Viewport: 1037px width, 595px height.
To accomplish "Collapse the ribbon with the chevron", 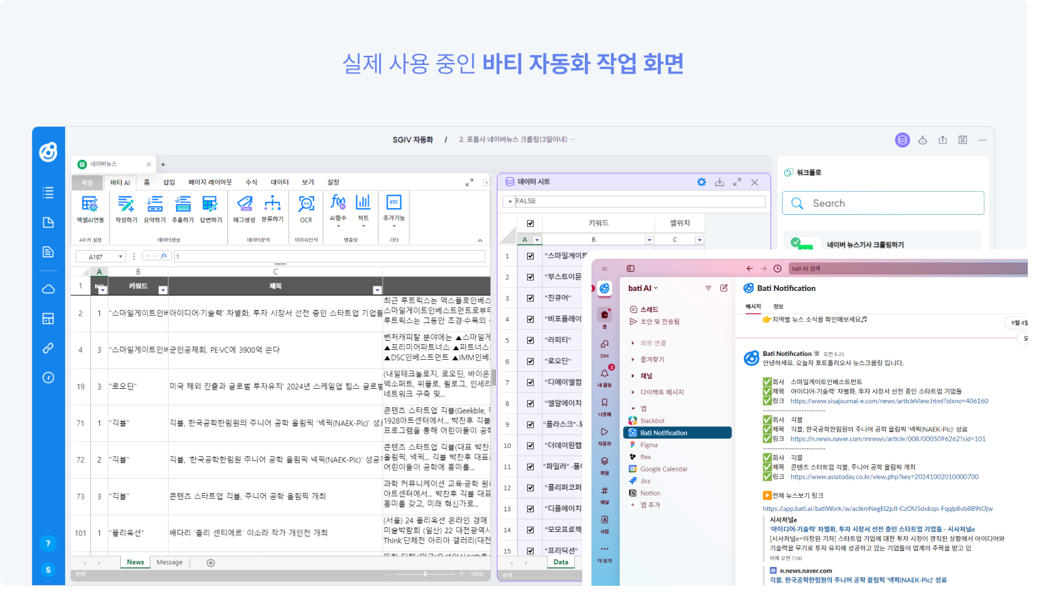I will pyautogui.click(x=480, y=240).
